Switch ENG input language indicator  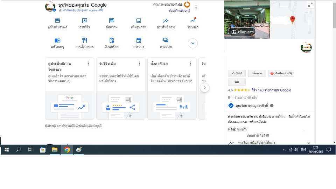tap(303, 150)
